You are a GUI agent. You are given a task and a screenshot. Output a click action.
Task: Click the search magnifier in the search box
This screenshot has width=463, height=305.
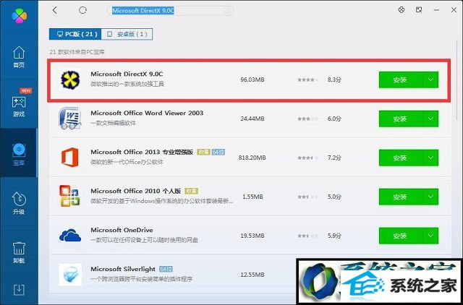coord(227,11)
